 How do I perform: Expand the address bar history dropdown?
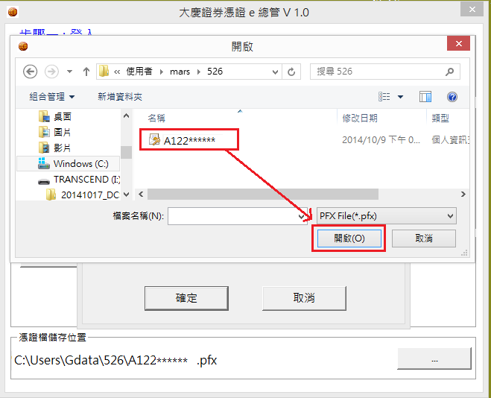[275, 72]
